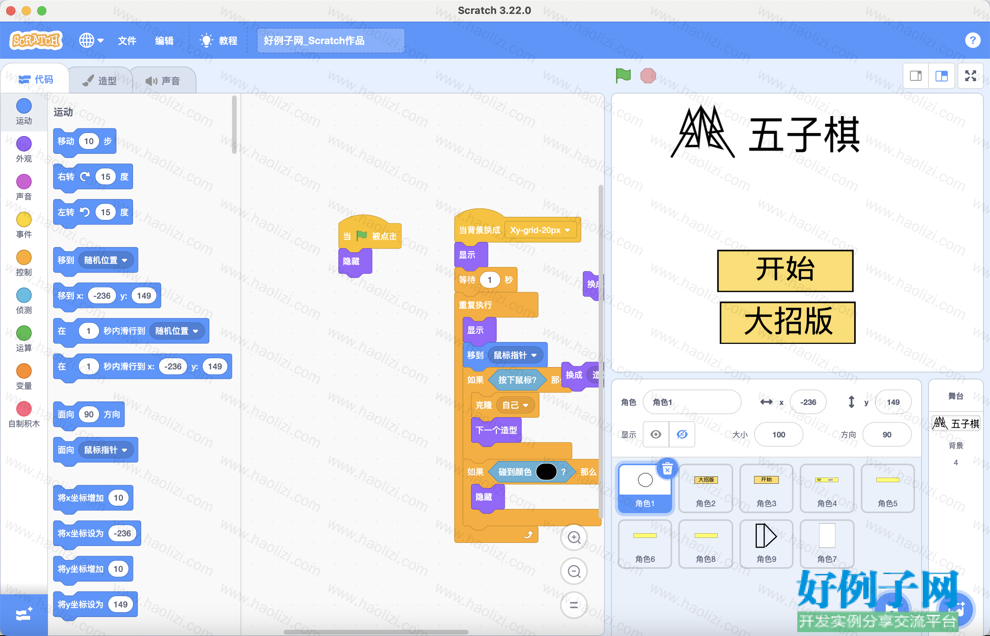This screenshot has width=990, height=636.
Task: Expand 随机位置 dropdown in glide block
Action: [176, 331]
